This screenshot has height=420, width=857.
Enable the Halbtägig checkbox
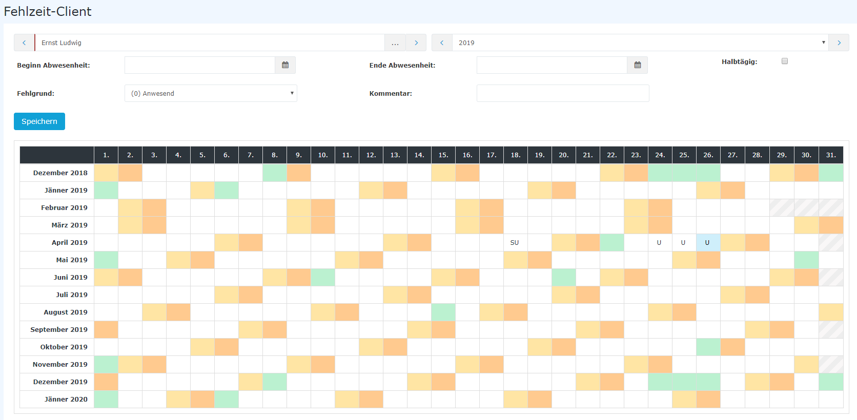(785, 61)
